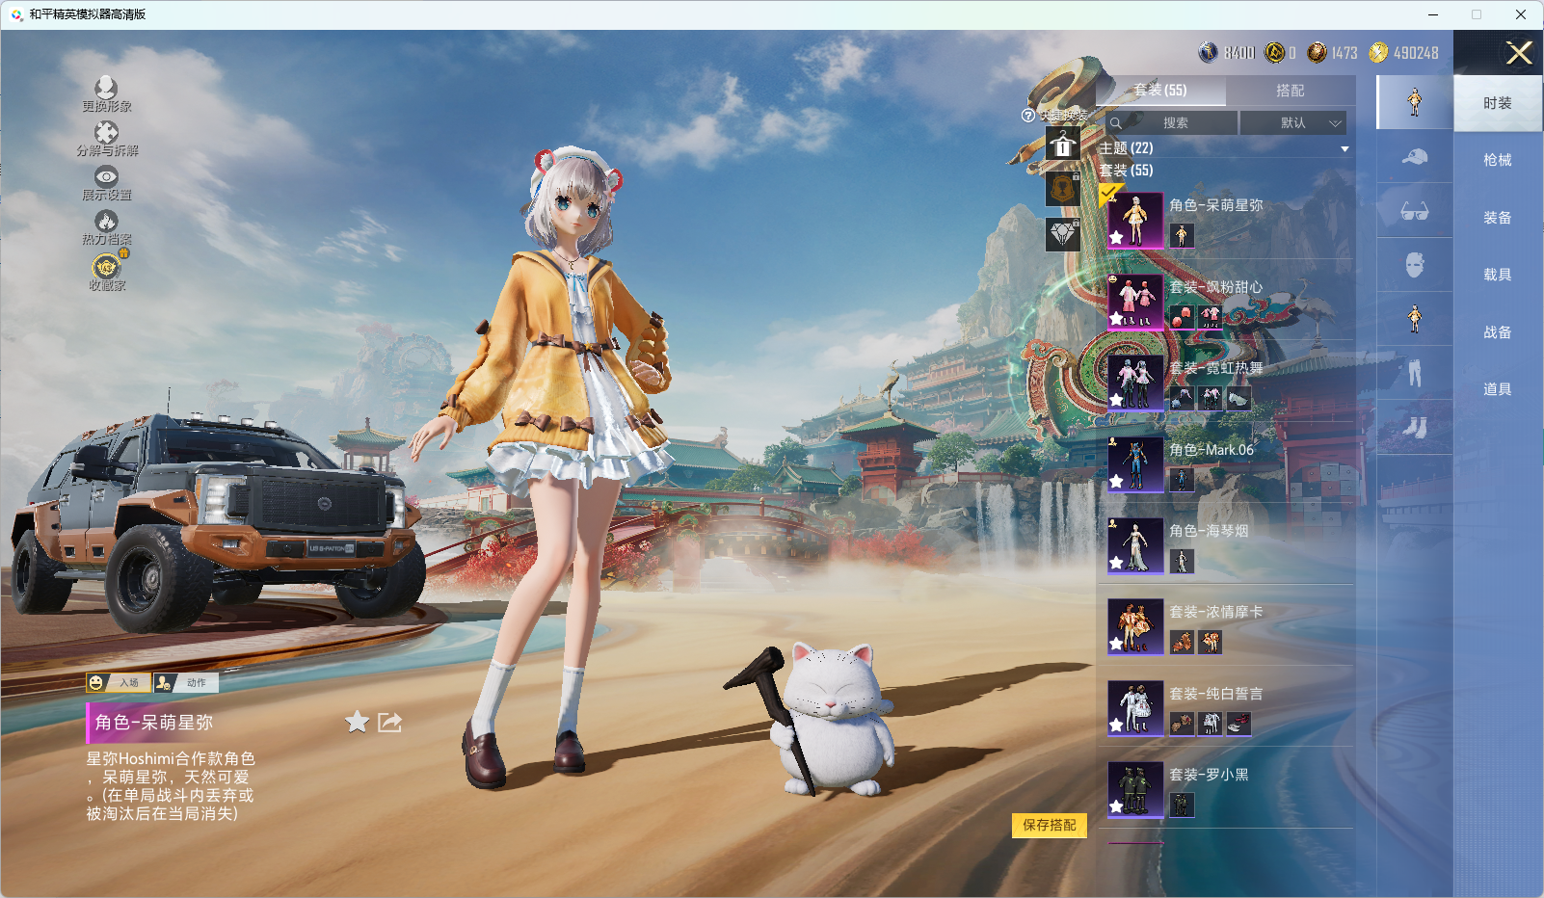Click the share arrow icon beside character name

click(x=389, y=723)
